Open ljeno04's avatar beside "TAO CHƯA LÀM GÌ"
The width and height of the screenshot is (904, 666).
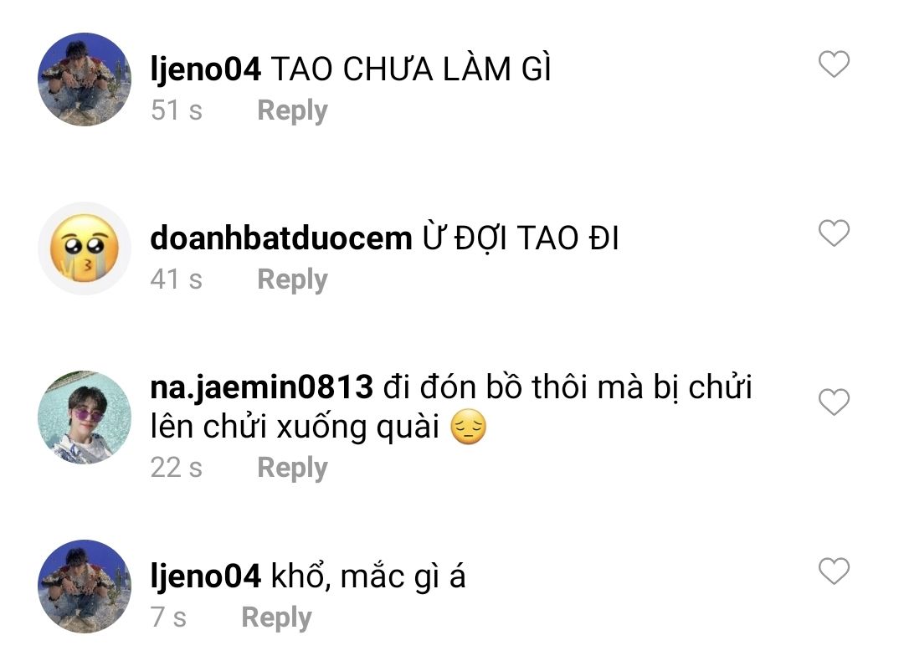85,79
